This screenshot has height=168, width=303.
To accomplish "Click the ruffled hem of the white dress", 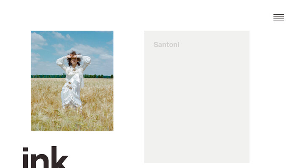I will pos(72,102).
